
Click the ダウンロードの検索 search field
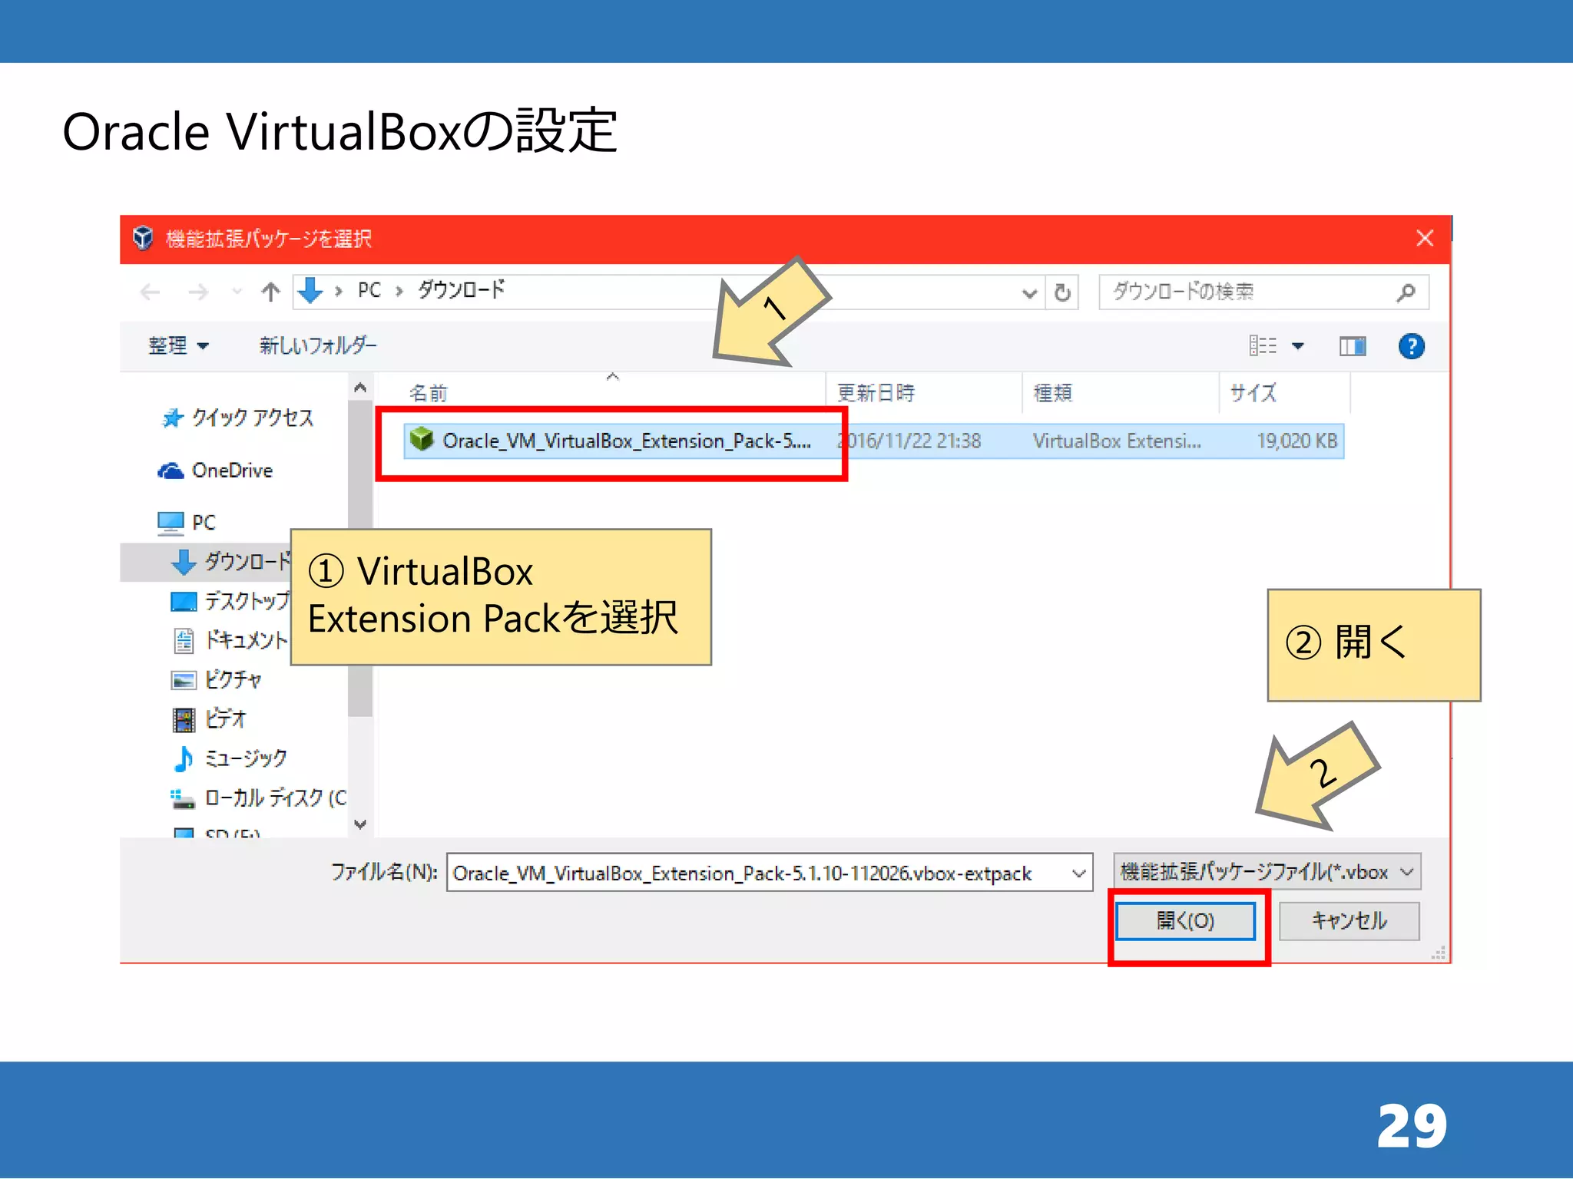[x=1263, y=292]
